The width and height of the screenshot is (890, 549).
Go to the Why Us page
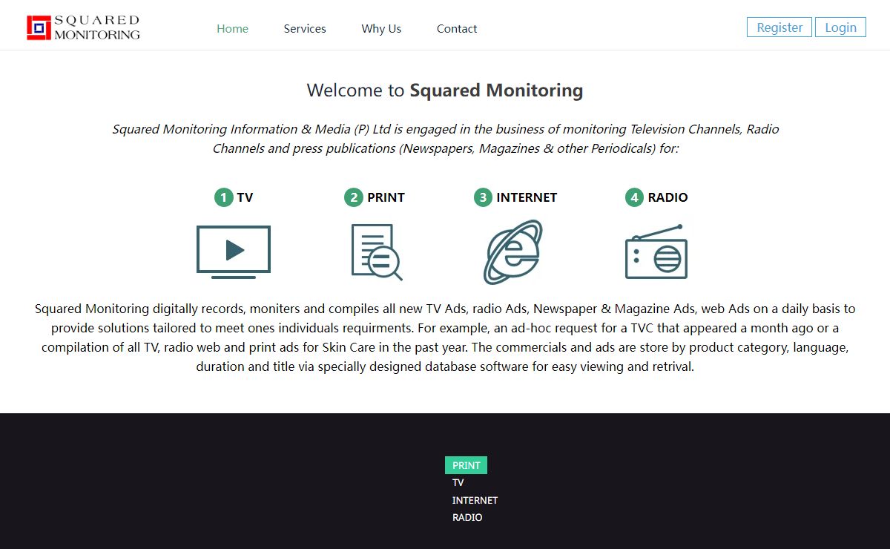[x=381, y=28]
